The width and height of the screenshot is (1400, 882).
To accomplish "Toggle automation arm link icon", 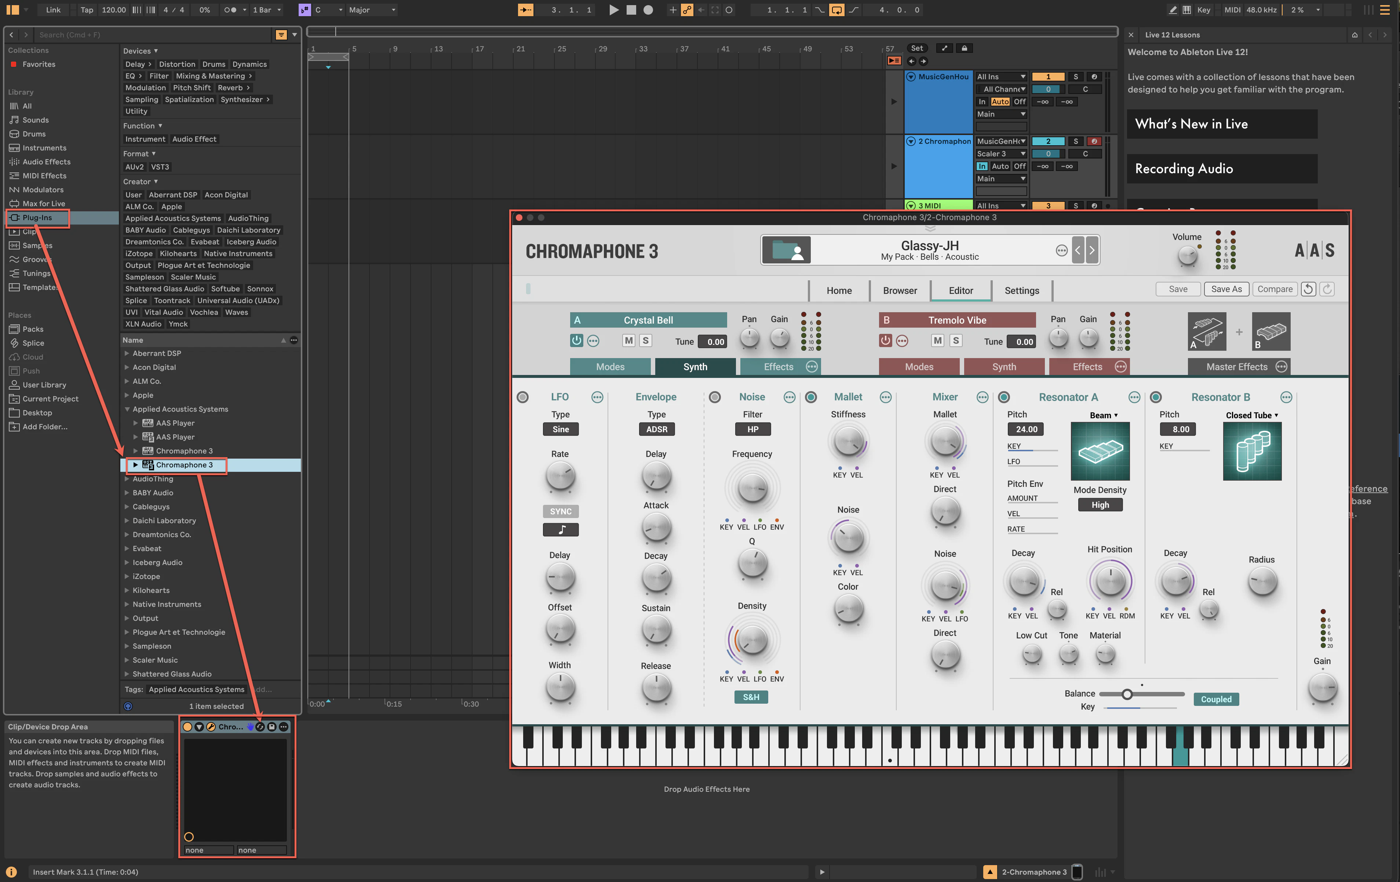I will click(687, 10).
